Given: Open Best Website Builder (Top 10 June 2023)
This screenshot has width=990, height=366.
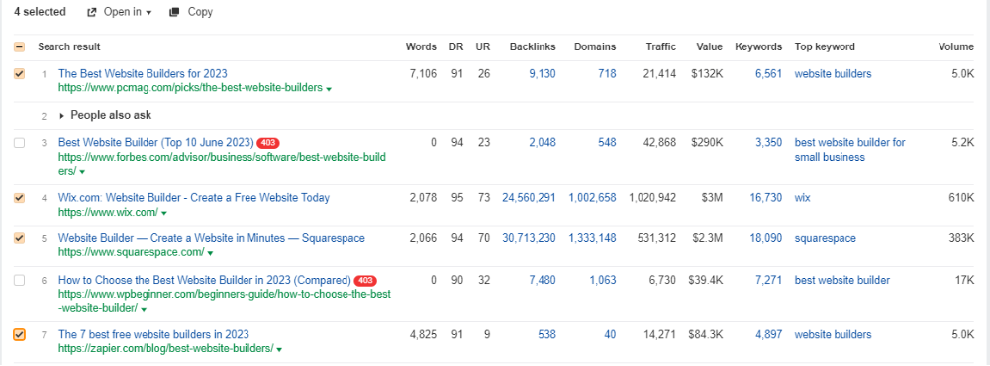Looking at the screenshot, I should pos(156,142).
